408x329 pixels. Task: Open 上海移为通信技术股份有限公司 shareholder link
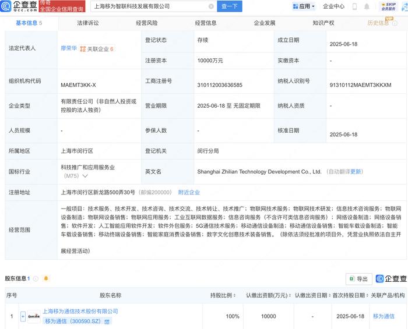pos(80,311)
